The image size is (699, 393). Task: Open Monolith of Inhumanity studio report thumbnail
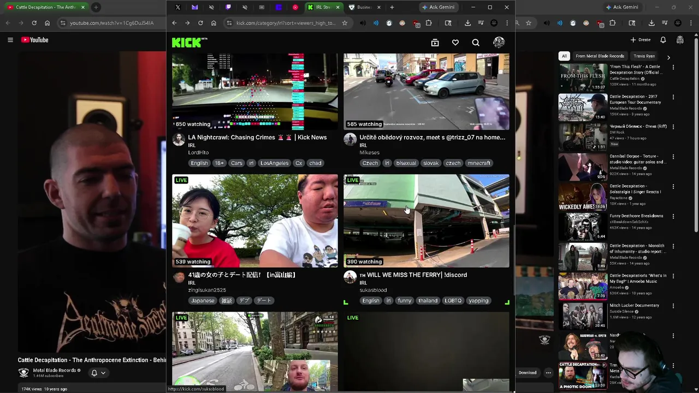tap(583, 257)
